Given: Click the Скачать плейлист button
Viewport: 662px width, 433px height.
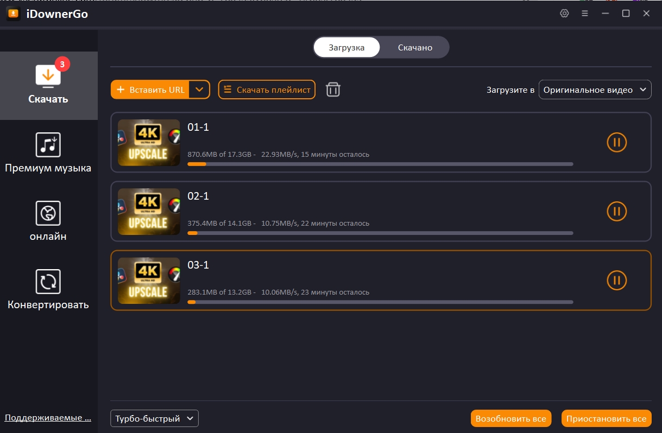Looking at the screenshot, I should click(x=267, y=90).
